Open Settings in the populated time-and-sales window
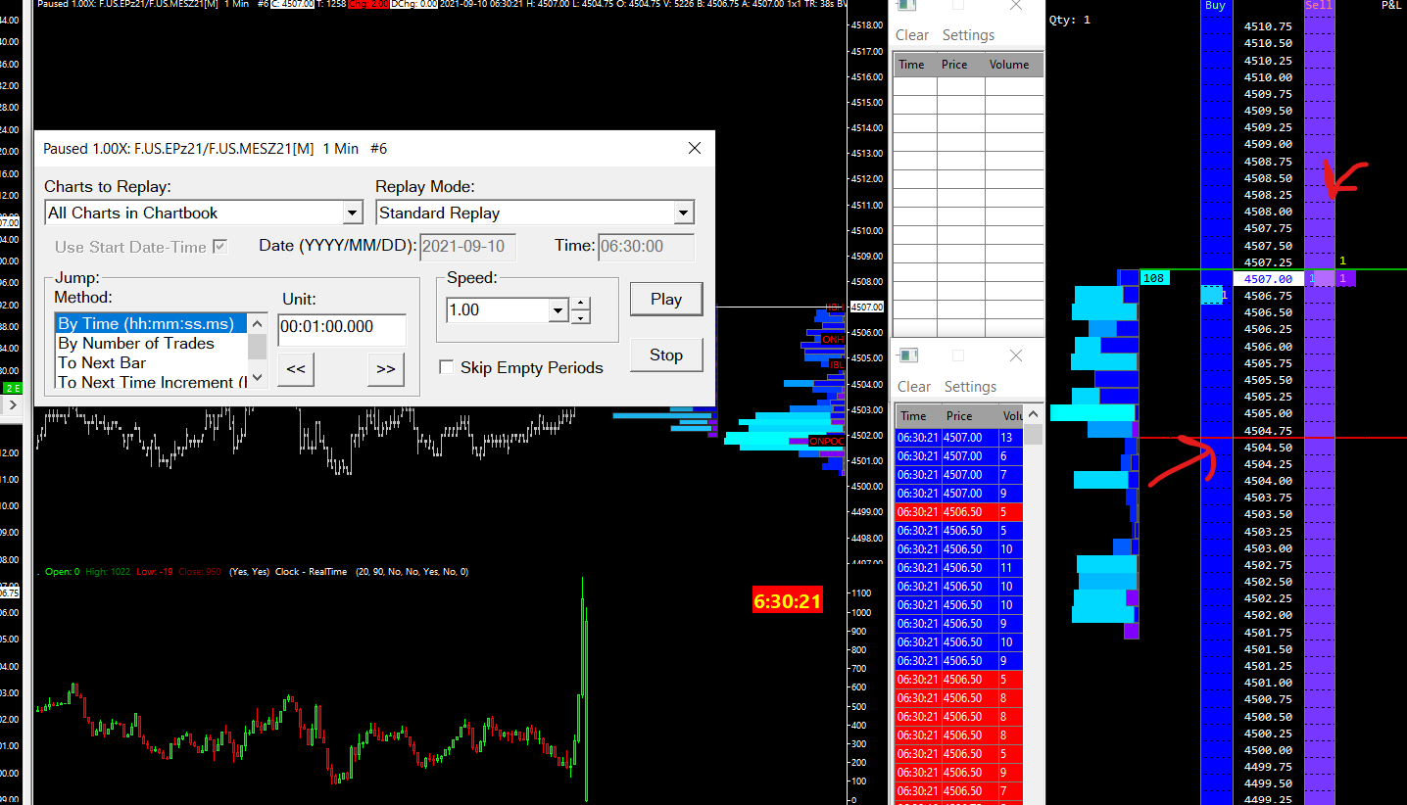Screen dimensions: 1407x805 (970, 387)
